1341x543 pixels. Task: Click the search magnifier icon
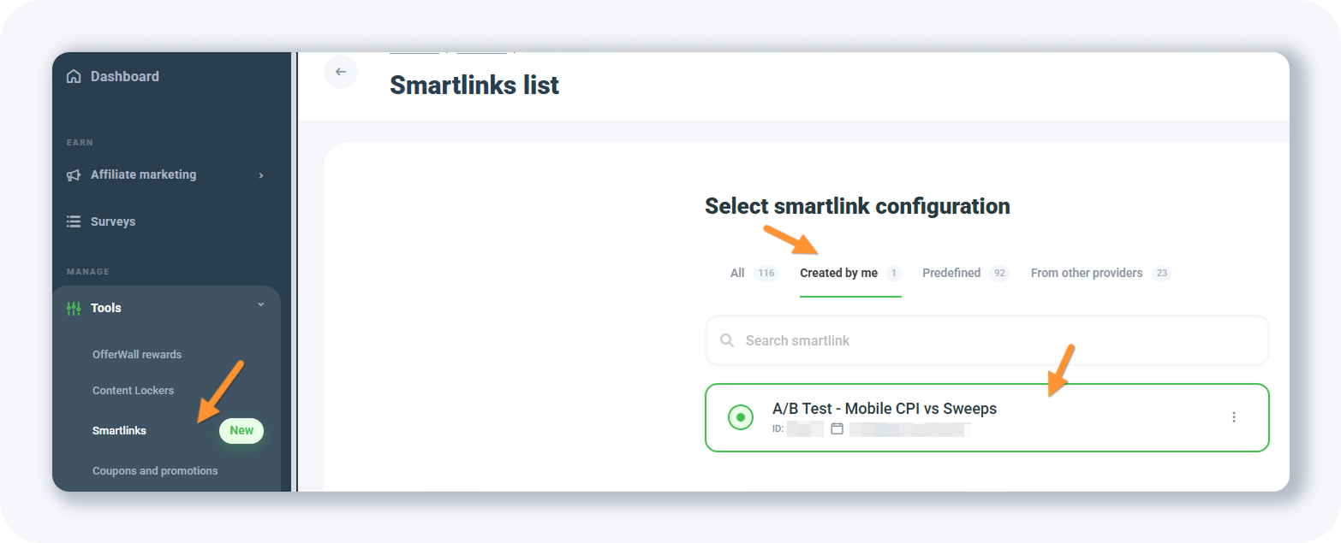coord(727,340)
